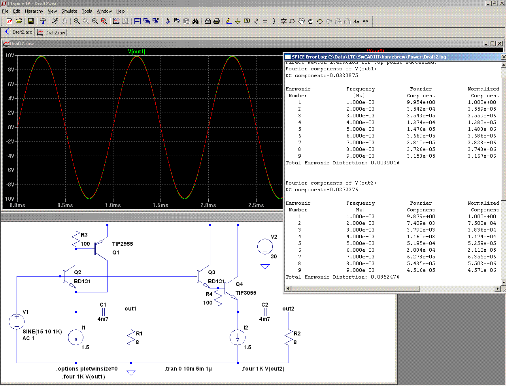
Task: Select the Place Ground symbol tool
Action: click(x=238, y=21)
